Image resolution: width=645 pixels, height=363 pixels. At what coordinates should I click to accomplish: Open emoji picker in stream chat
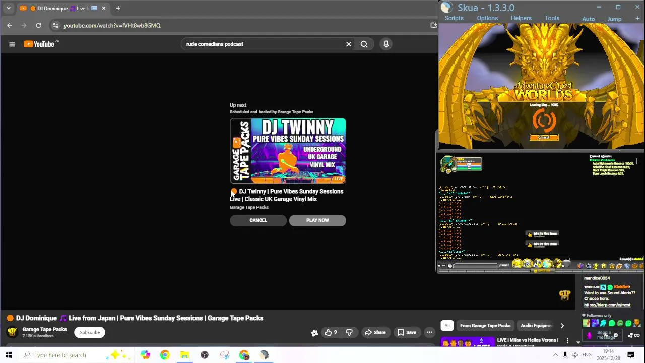pos(616,336)
